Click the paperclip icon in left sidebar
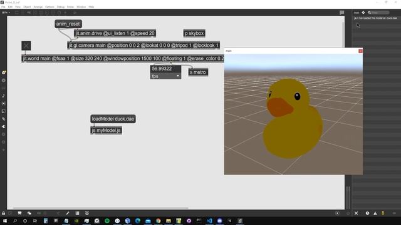Screen dimensions: 401x225 pos(4,119)
